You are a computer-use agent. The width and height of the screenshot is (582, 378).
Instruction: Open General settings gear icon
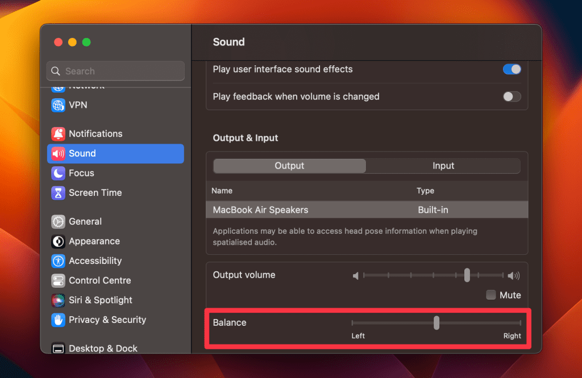[58, 222]
